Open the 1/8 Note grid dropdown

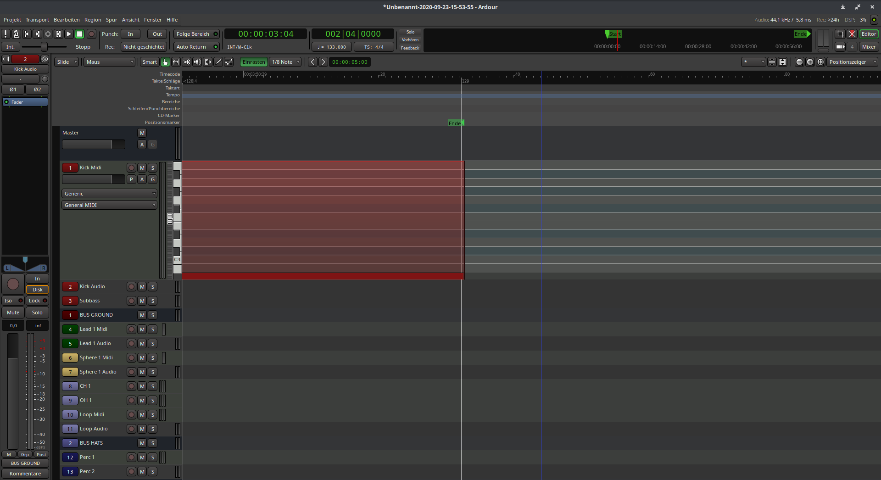click(x=285, y=62)
